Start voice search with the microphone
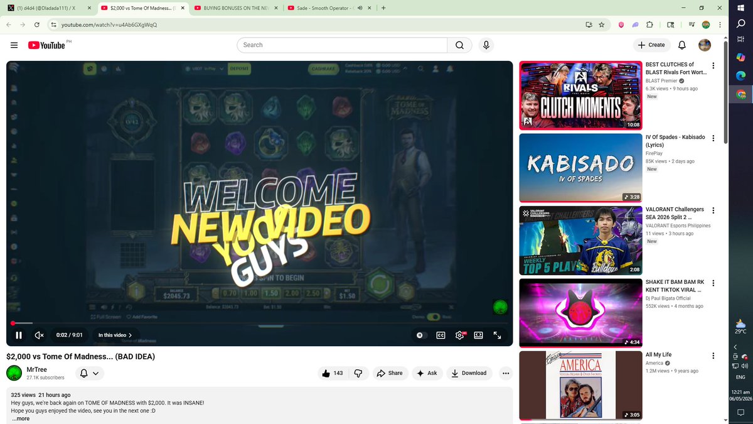This screenshot has height=424, width=753. [x=486, y=45]
